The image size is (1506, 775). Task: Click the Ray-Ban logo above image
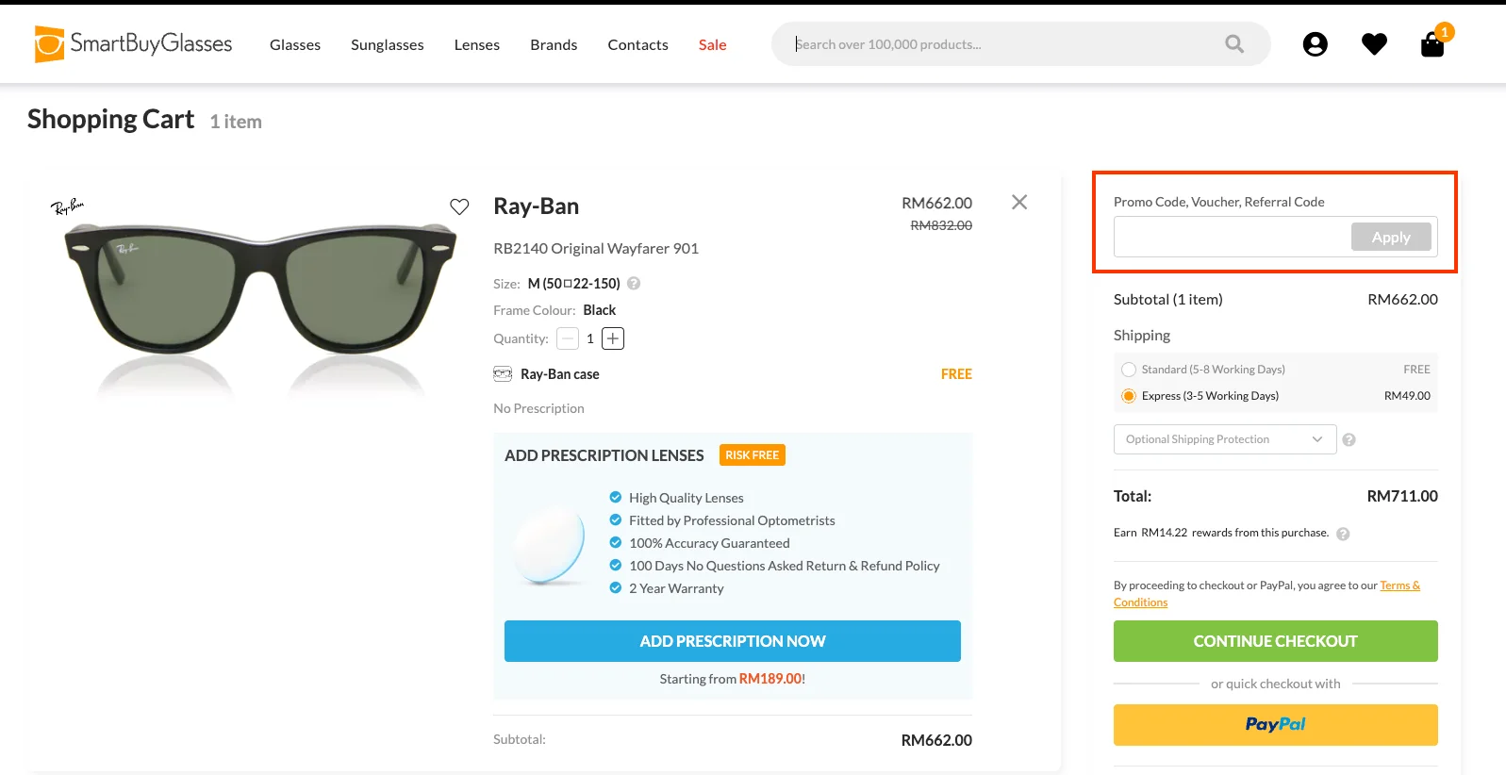click(x=68, y=206)
